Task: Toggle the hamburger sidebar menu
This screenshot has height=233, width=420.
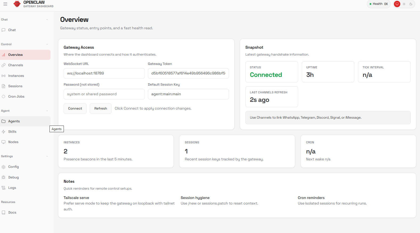Action: (5, 4)
